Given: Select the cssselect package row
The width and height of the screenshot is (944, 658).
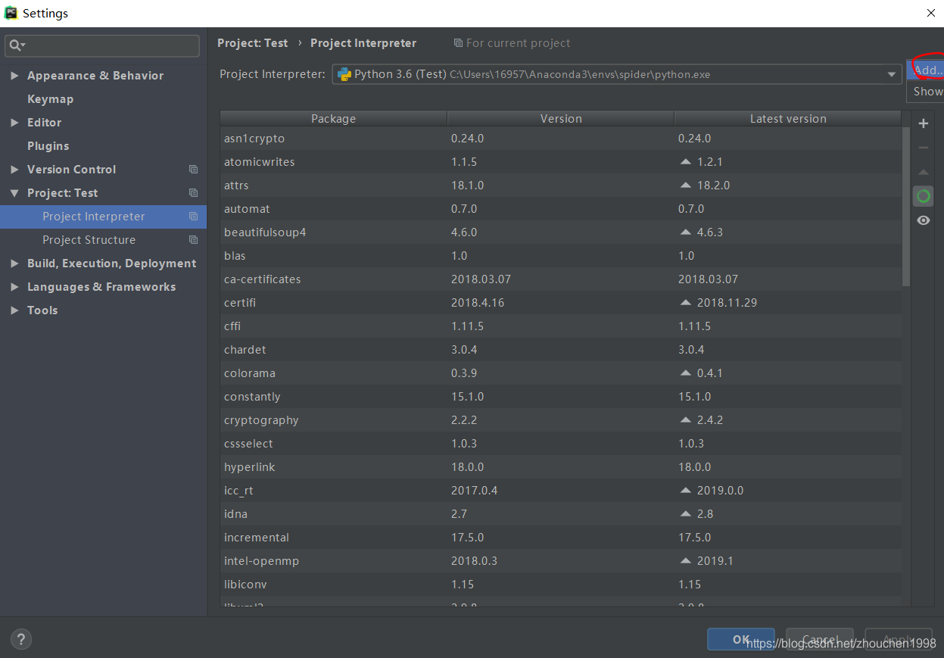Looking at the screenshot, I should coord(560,444).
